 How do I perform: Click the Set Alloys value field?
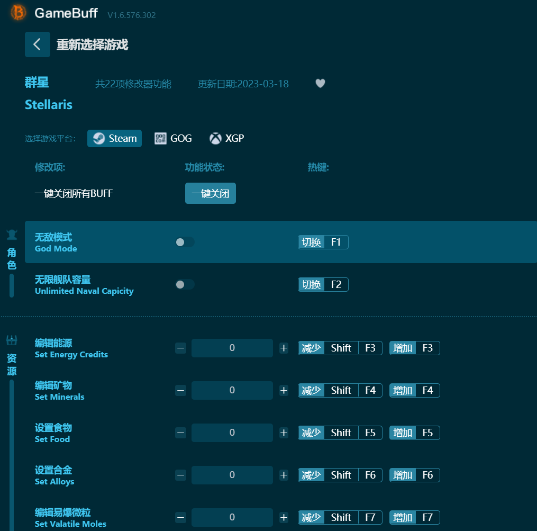[232, 475]
